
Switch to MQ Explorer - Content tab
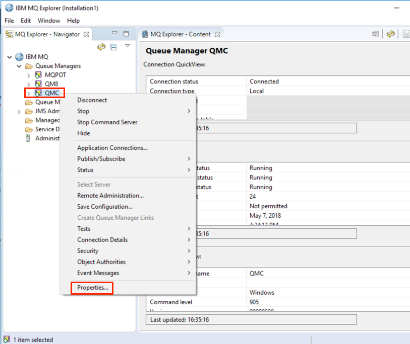pyautogui.click(x=181, y=34)
